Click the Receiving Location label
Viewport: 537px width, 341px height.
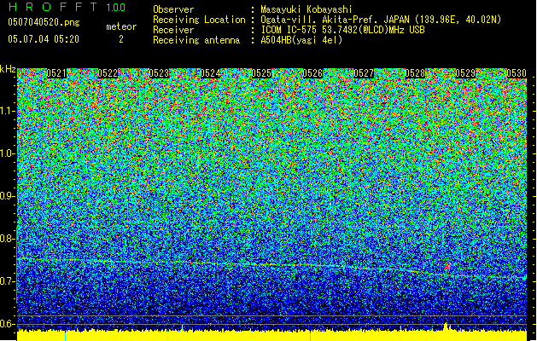click(199, 20)
